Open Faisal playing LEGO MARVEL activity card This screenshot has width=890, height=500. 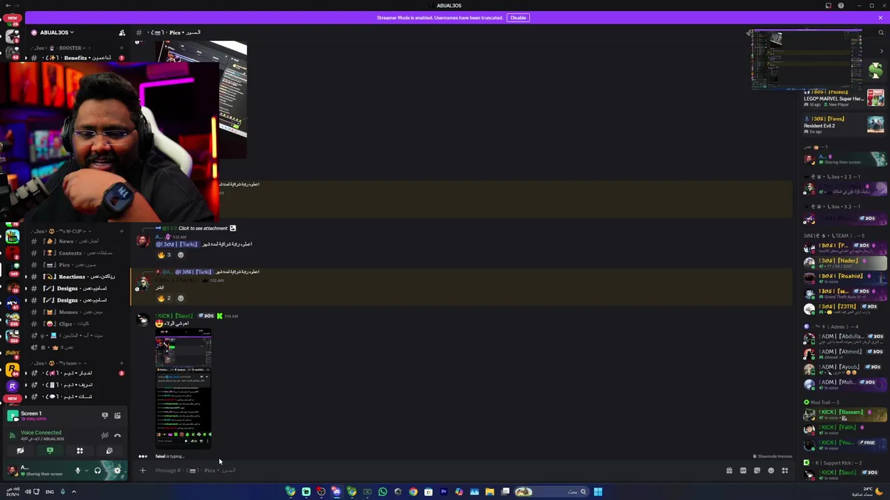844,98
